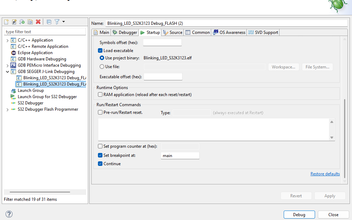Collapse all configurations in tree toolbar
Image resolution: width=352 pixels, height=220 pixels.
pyautogui.click(x=49, y=22)
